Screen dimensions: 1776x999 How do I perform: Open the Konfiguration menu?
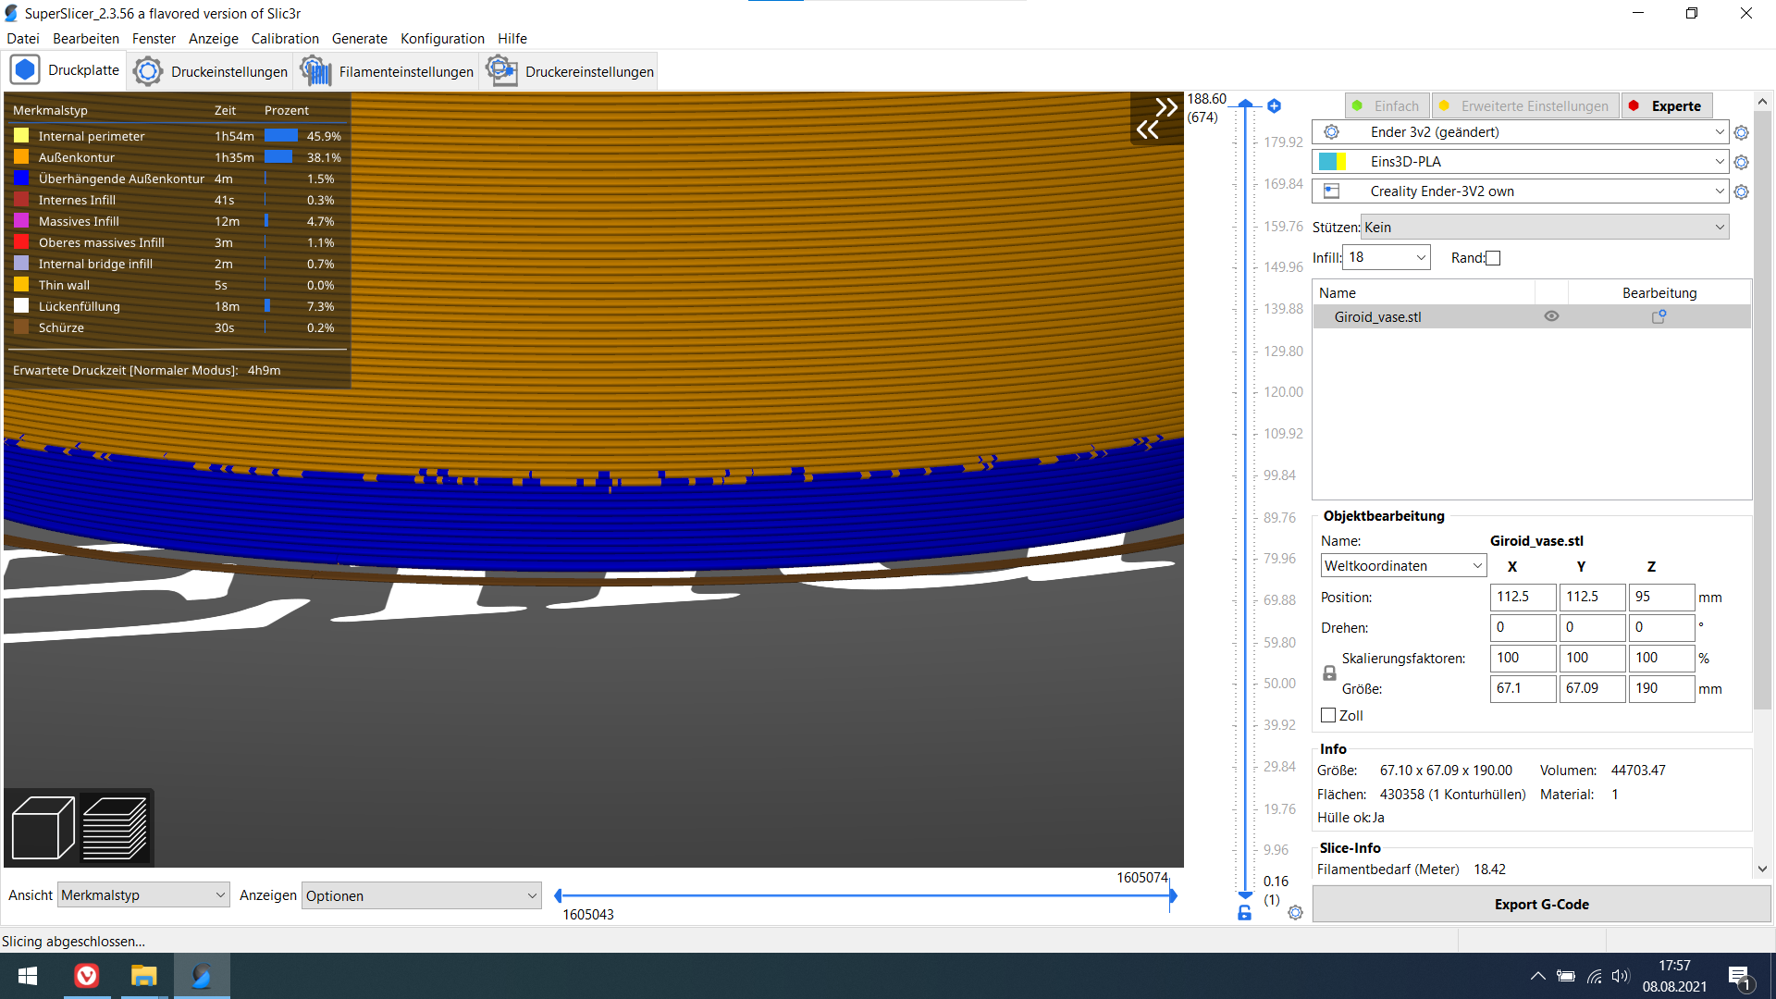tap(442, 39)
